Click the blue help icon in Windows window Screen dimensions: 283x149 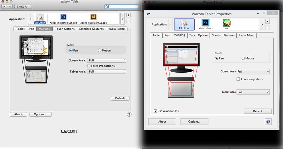pyautogui.click(x=268, y=122)
